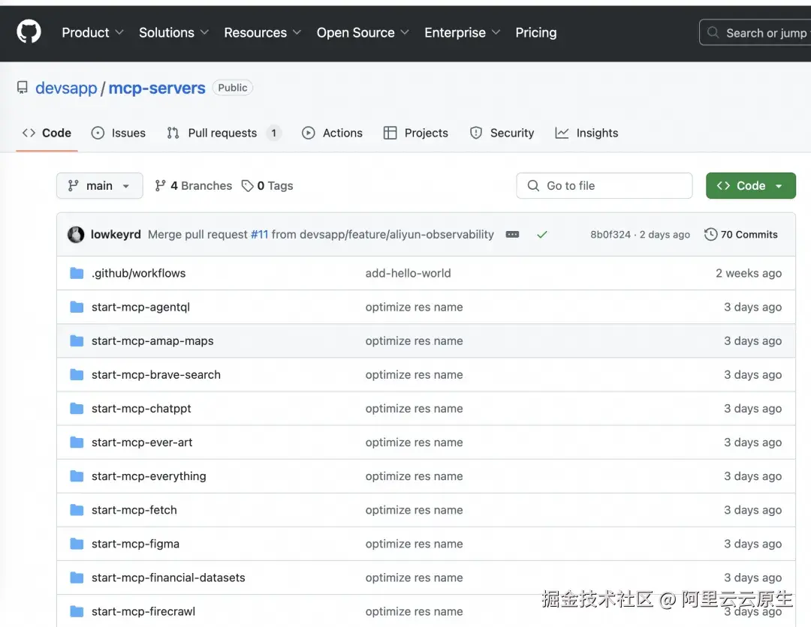Click lowkeyrd's avatar image
This screenshot has height=627, width=811.
click(76, 235)
